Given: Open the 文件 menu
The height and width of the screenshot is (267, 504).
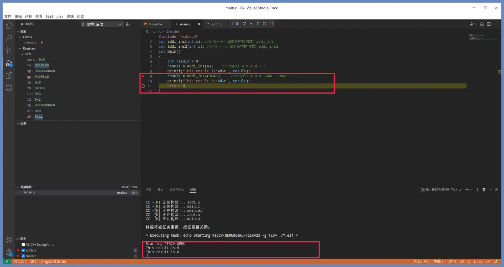Looking at the screenshot, I should [x=8, y=16].
